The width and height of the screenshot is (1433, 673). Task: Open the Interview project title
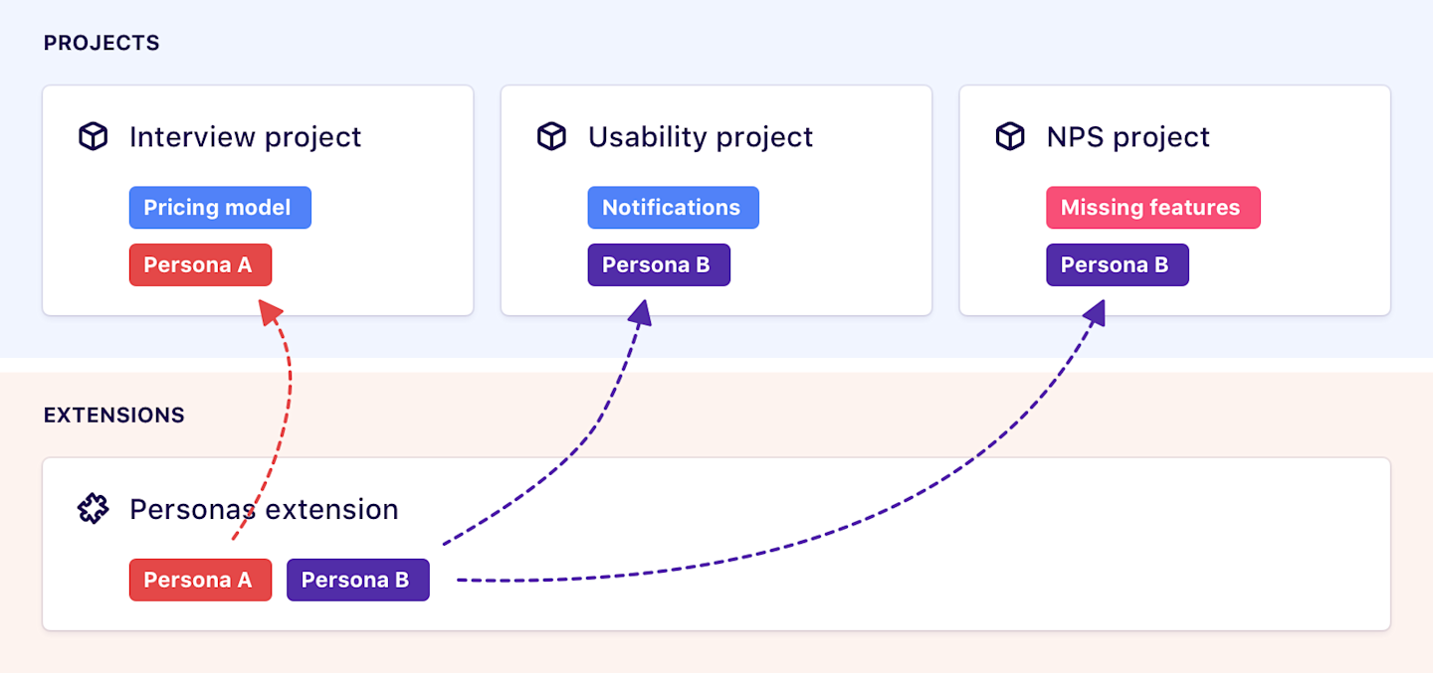245,137
